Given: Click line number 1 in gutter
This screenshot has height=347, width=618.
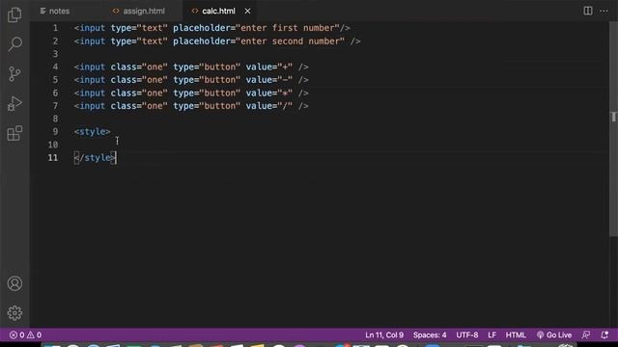Looking at the screenshot, I should point(55,28).
